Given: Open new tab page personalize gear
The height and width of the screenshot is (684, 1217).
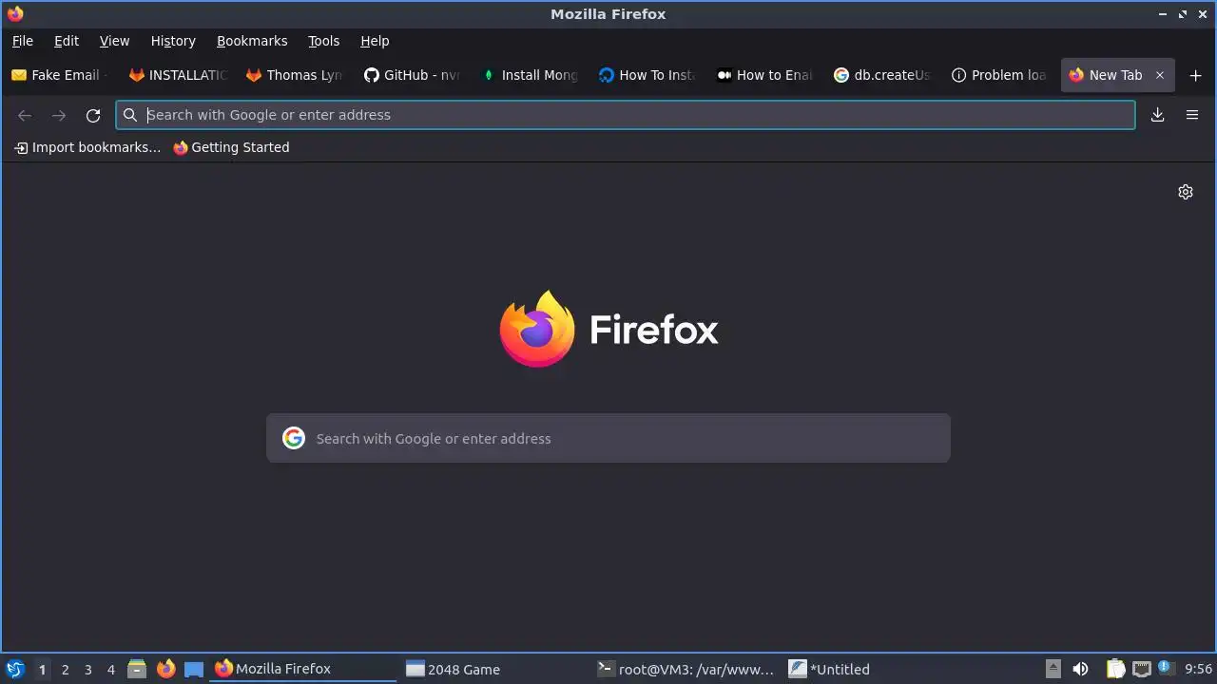Looking at the screenshot, I should tap(1186, 192).
